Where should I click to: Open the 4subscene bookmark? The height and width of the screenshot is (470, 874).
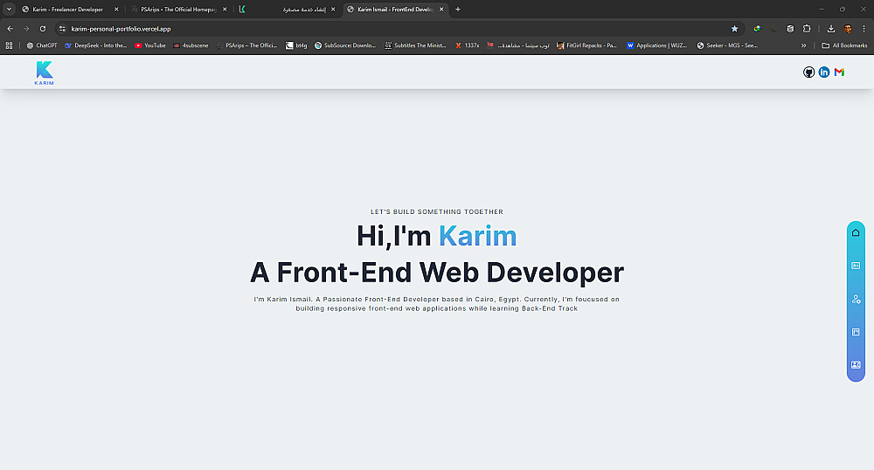coord(190,45)
